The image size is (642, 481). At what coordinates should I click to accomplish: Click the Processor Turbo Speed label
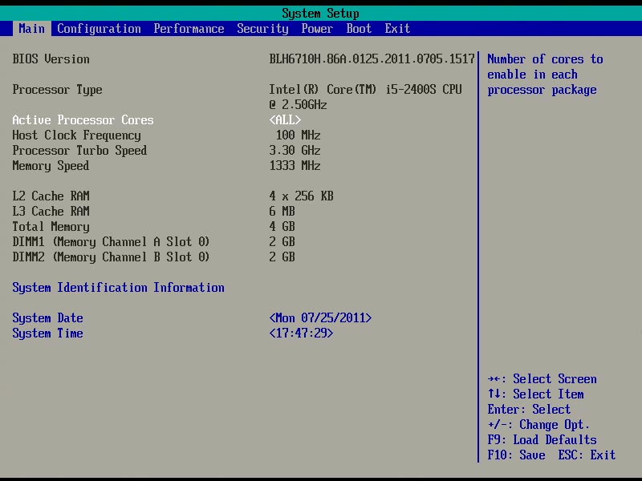click(x=79, y=151)
